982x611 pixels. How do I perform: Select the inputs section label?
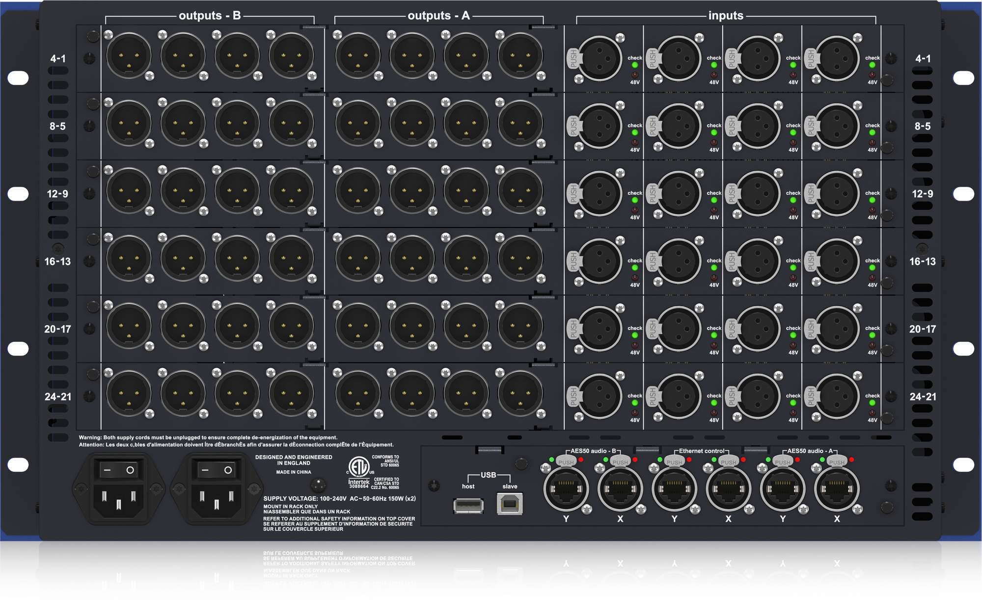[x=726, y=14]
